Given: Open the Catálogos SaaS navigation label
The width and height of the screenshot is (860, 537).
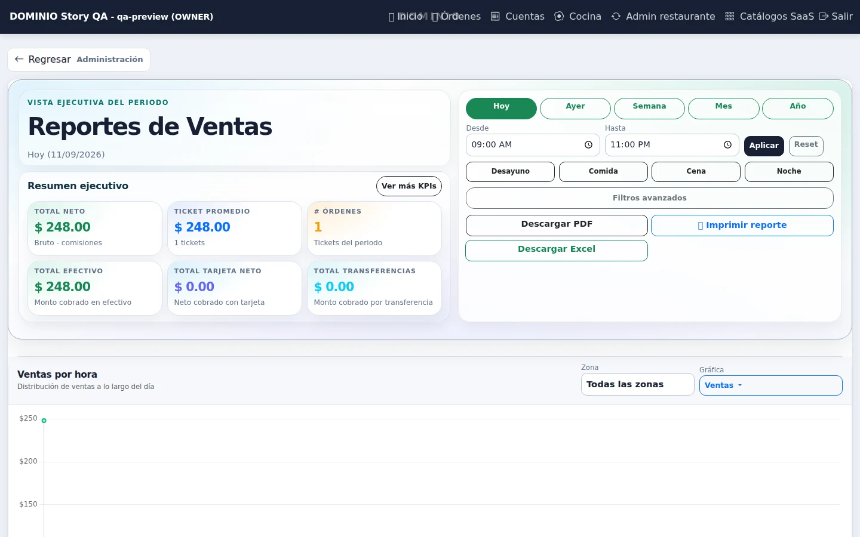Looking at the screenshot, I should coord(776,17).
